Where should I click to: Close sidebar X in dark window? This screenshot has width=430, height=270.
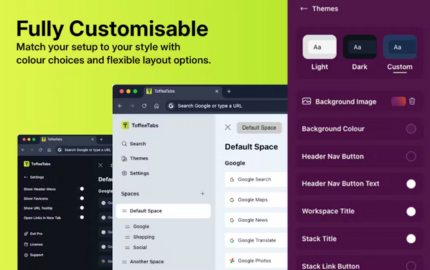pos(100,165)
